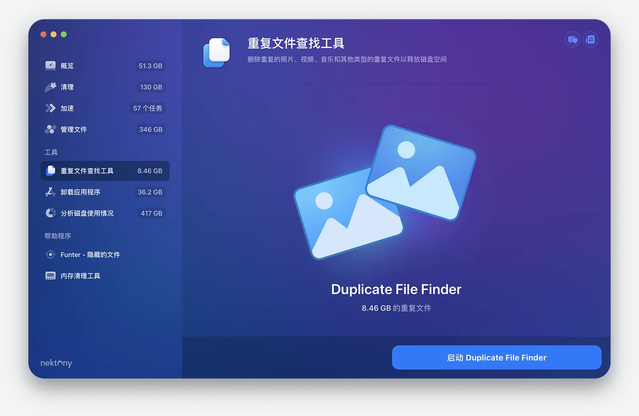Click the green macOS zoom window button

[x=64, y=34]
